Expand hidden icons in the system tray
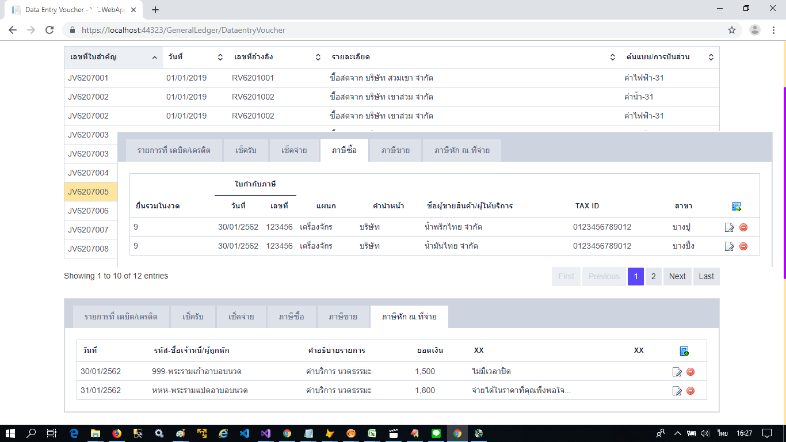This screenshot has width=786, height=442. pos(677,432)
